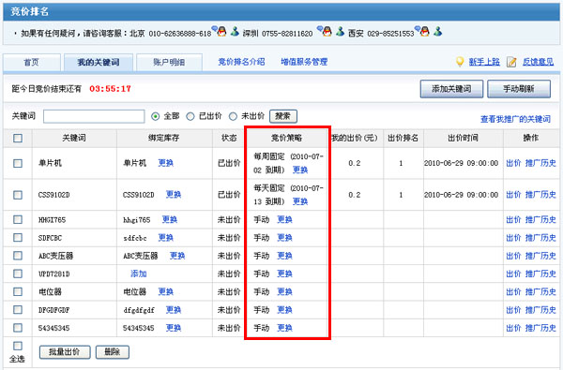Image resolution: width=563 pixels, height=370 pixels.
Task: Click the light bulb icon beside 新手上路
Action: (460, 62)
